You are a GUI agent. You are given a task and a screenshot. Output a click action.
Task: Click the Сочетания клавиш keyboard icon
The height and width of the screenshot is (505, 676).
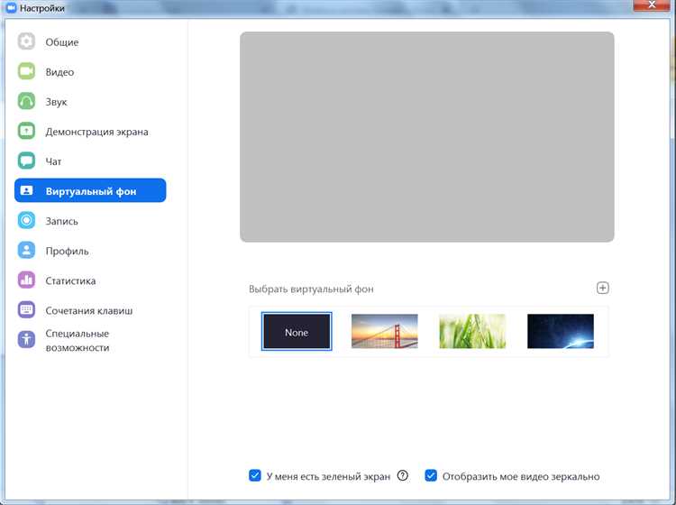(26, 309)
